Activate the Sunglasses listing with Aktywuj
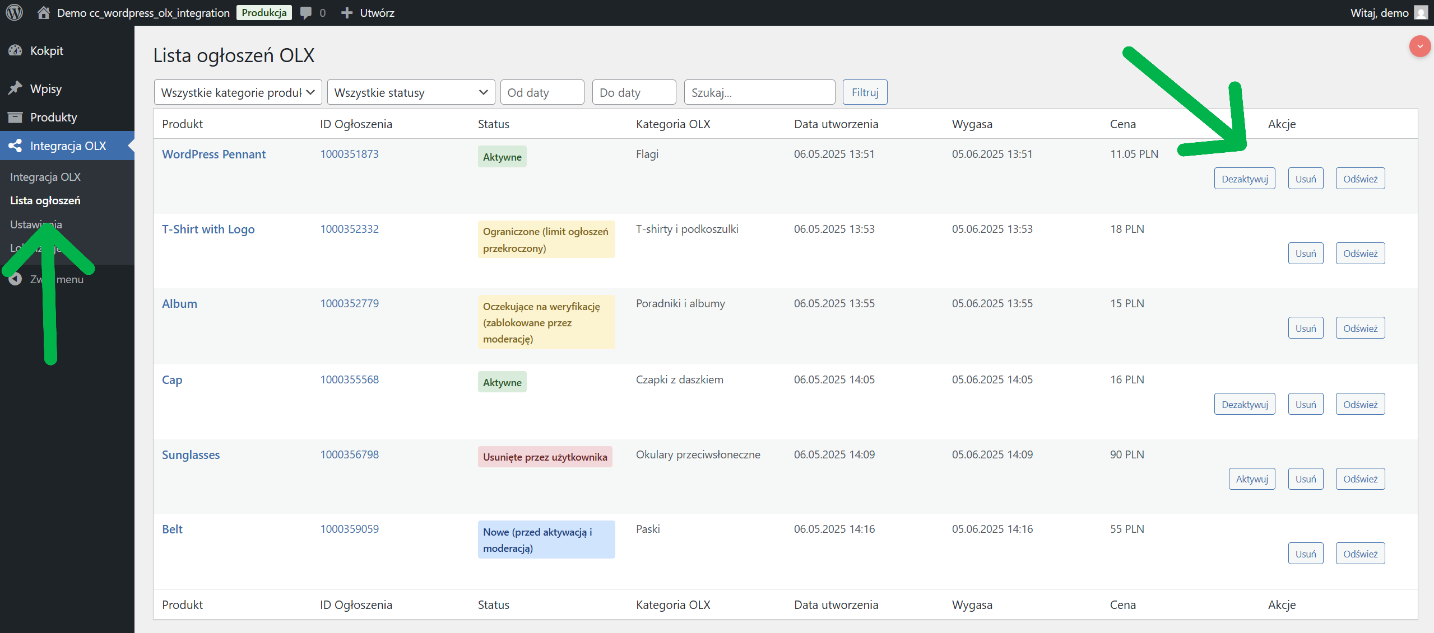Screen dimensions: 1434x633 coord(1252,479)
